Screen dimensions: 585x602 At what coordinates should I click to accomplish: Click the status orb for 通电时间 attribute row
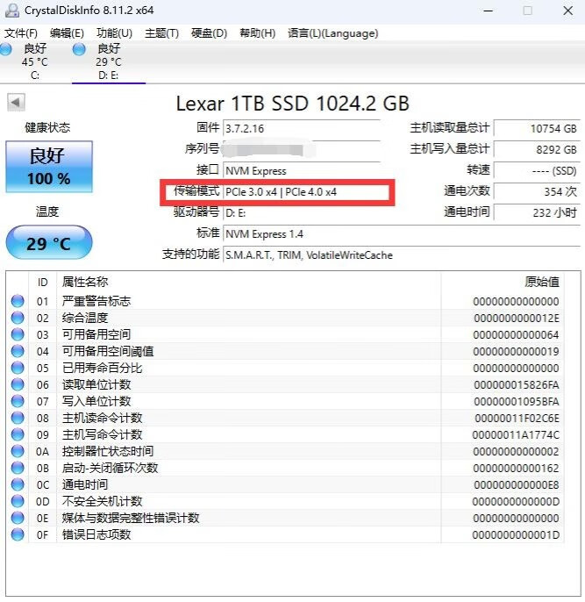tap(18, 485)
